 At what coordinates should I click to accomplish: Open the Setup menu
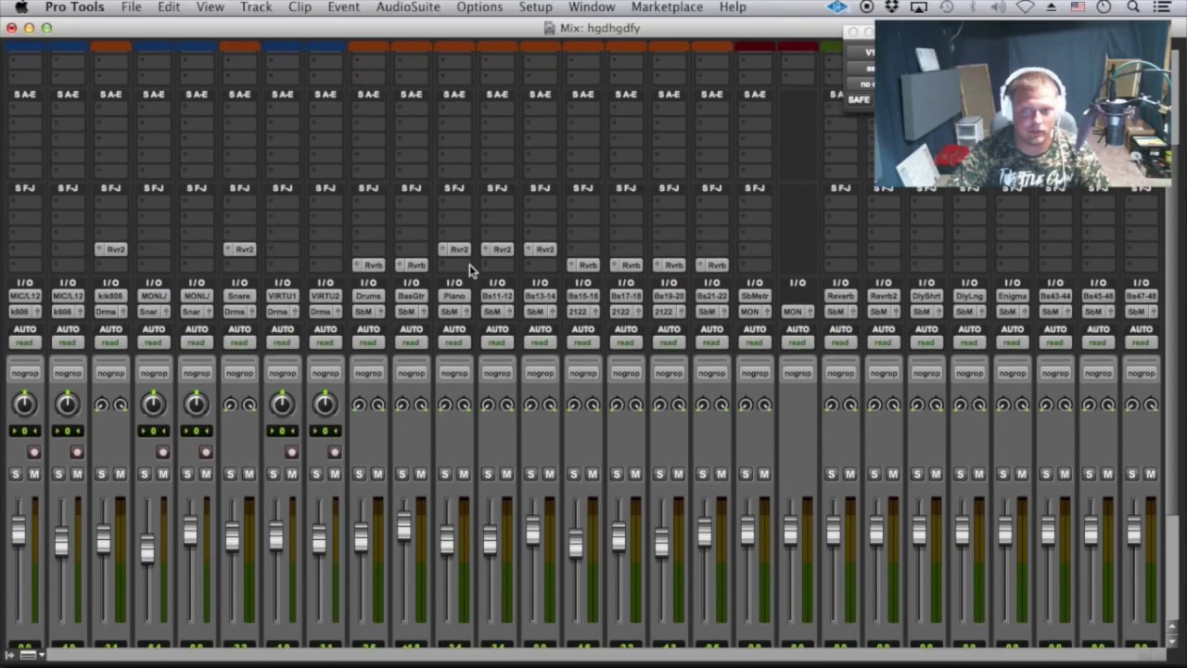click(x=535, y=7)
